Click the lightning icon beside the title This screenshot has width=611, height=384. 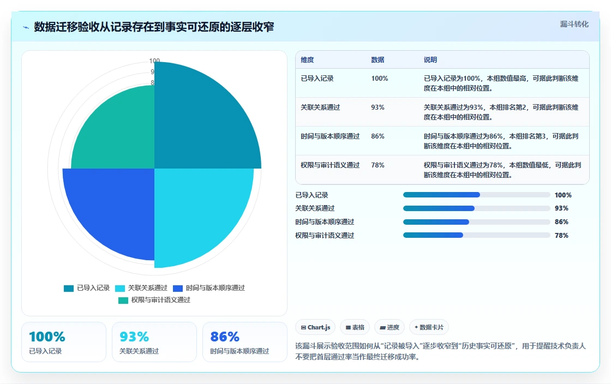pos(26,27)
